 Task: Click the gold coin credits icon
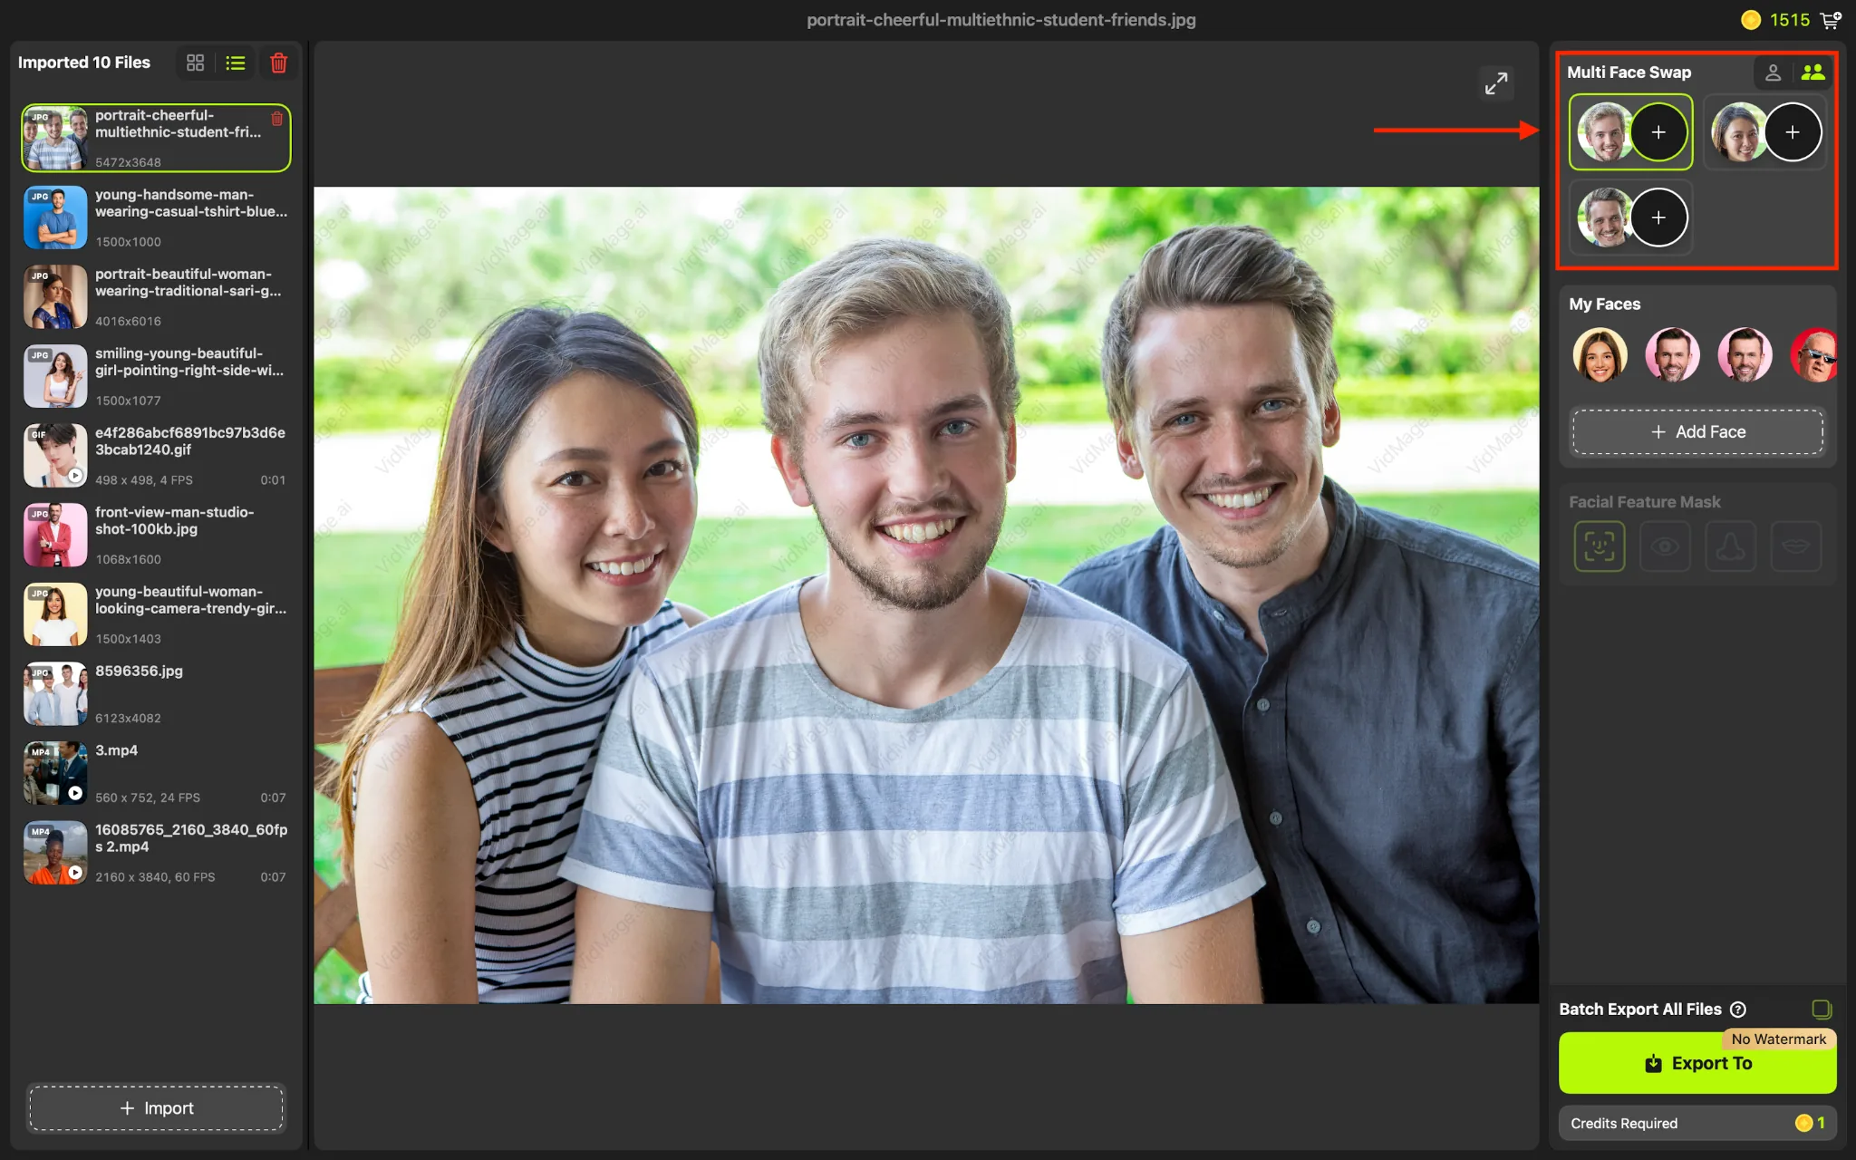click(x=1751, y=20)
